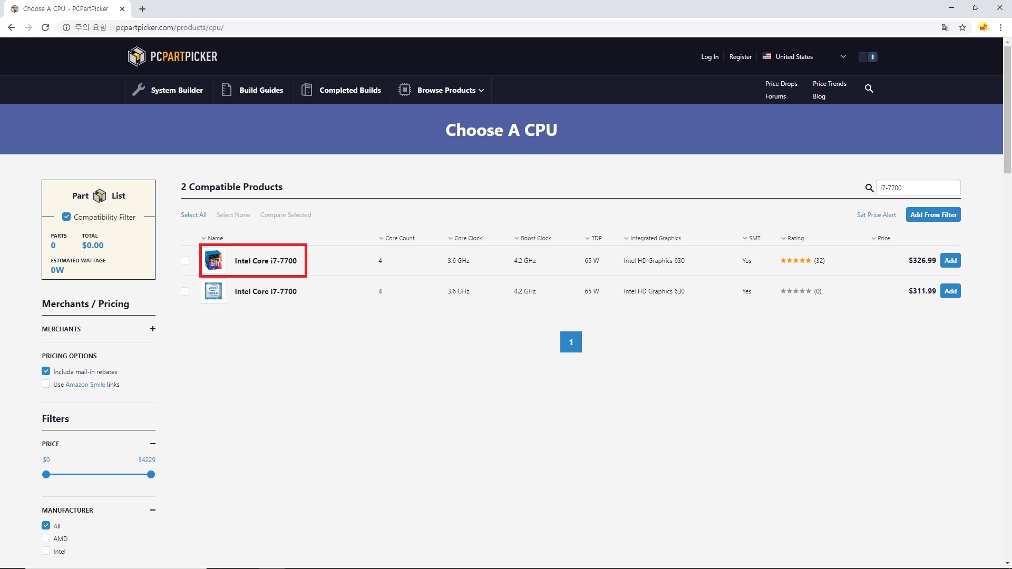Open a new browser tab
The width and height of the screenshot is (1012, 569).
click(142, 9)
